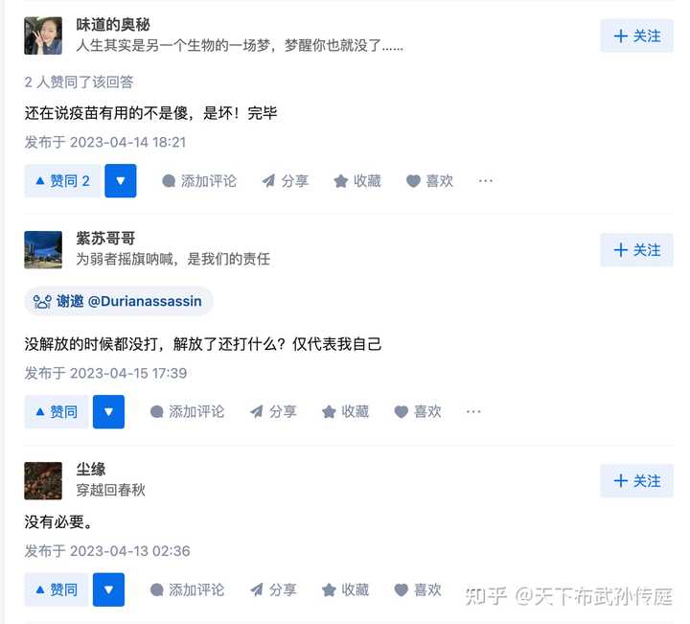Screen dimensions: 690x624
Task: Favorite 味道的奥秘's answer with the star 收藏
Action: [x=357, y=181]
